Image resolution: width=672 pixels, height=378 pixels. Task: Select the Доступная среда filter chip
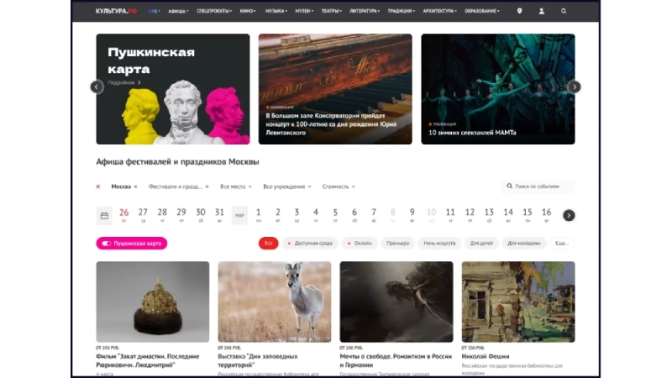click(310, 244)
